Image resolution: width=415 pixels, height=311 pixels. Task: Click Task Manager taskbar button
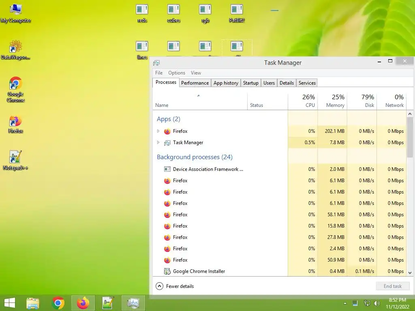[x=133, y=303]
